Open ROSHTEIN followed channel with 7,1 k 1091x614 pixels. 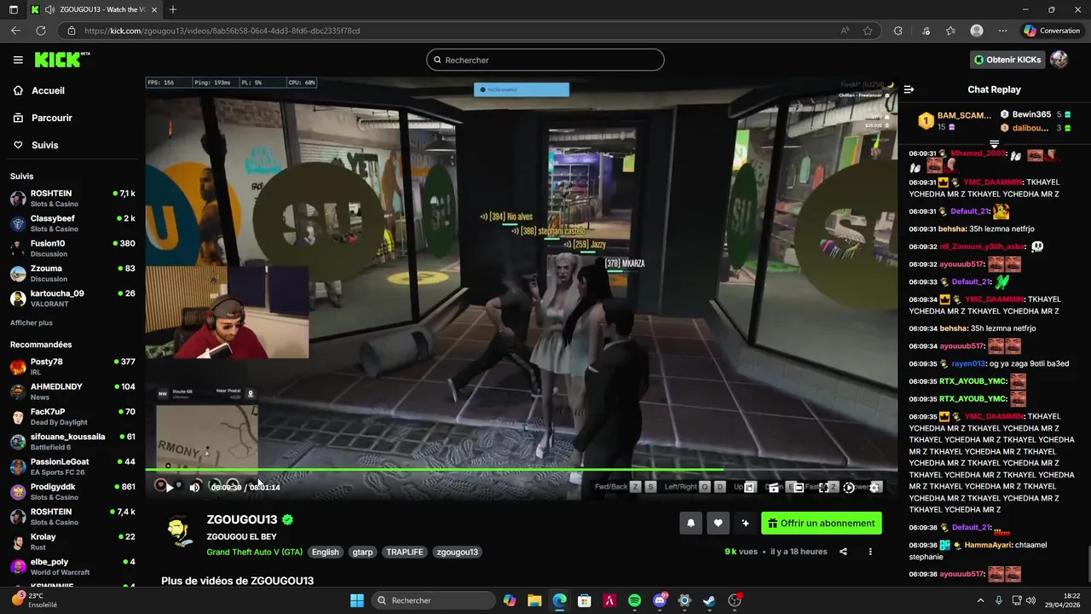coord(72,199)
